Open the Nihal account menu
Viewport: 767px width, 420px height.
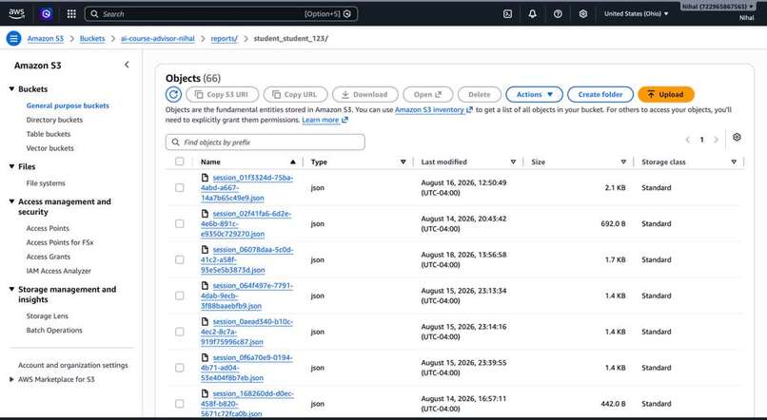pyautogui.click(x=718, y=7)
